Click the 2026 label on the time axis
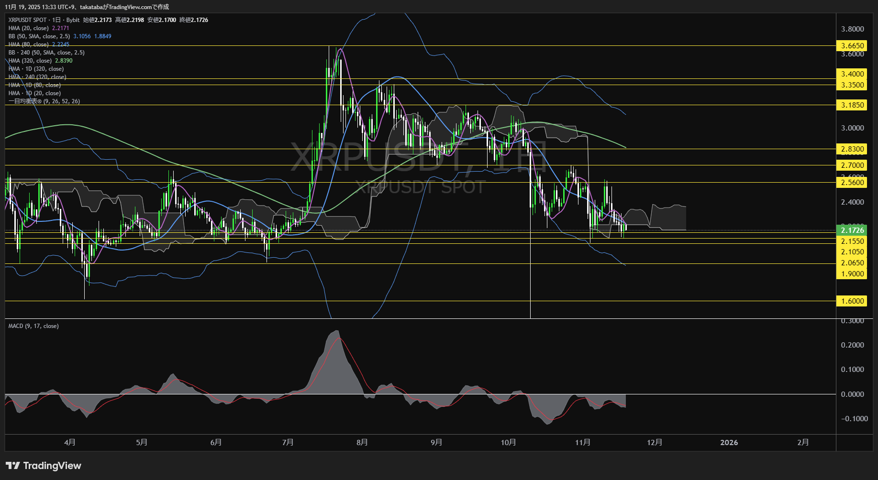 click(x=729, y=443)
